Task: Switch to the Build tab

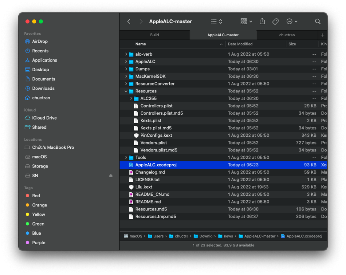Action: tap(154, 35)
